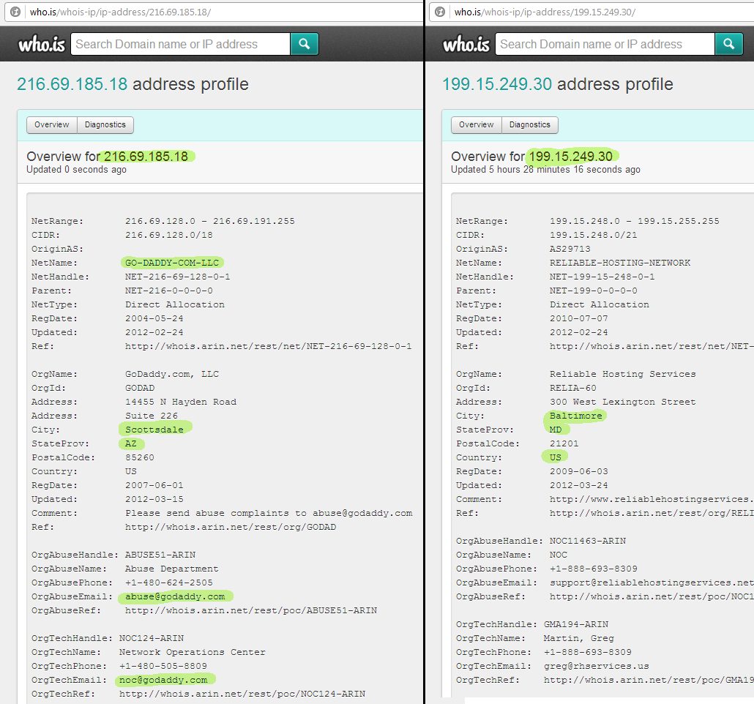The width and height of the screenshot is (754, 704).
Task: Click the 199.15.248.0/21 CIDR value
Action: 594,235
